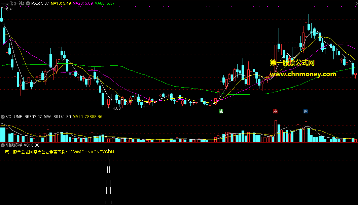Select the 云天化(日线) chart title

[x=12, y=3]
